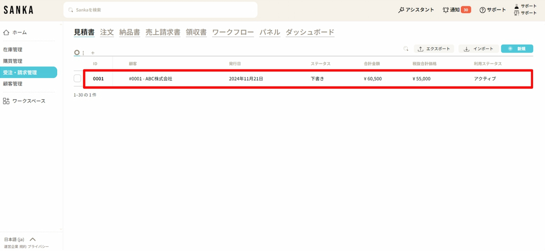Open the 通知 bell notifications
This screenshot has height=251, width=545.
click(452, 10)
